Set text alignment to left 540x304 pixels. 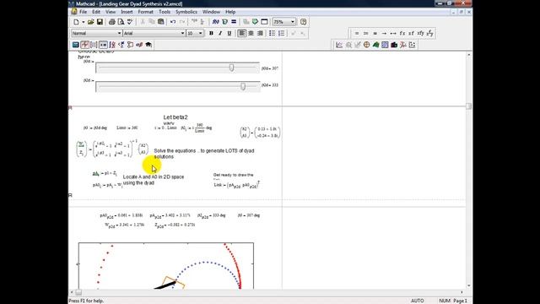(242, 34)
